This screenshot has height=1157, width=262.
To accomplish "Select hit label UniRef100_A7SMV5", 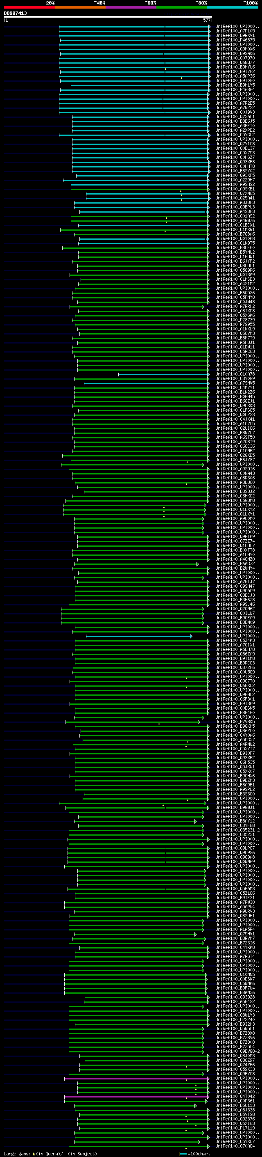I will pyautogui.click(x=235, y=383).
